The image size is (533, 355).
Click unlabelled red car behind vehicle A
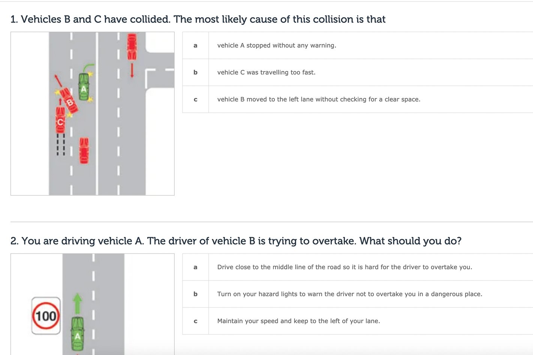pyautogui.click(x=84, y=151)
